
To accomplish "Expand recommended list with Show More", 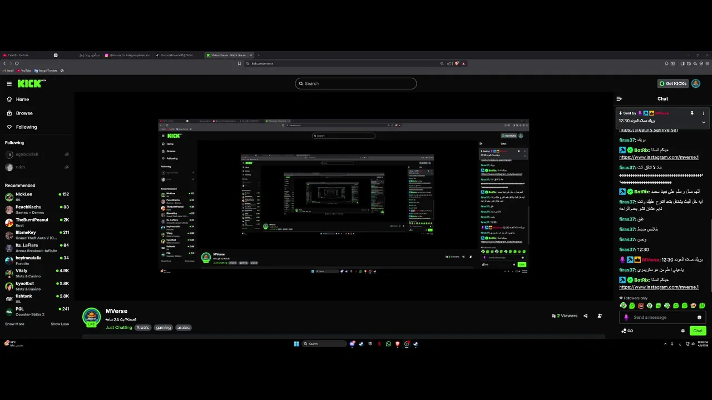I will (14, 324).
